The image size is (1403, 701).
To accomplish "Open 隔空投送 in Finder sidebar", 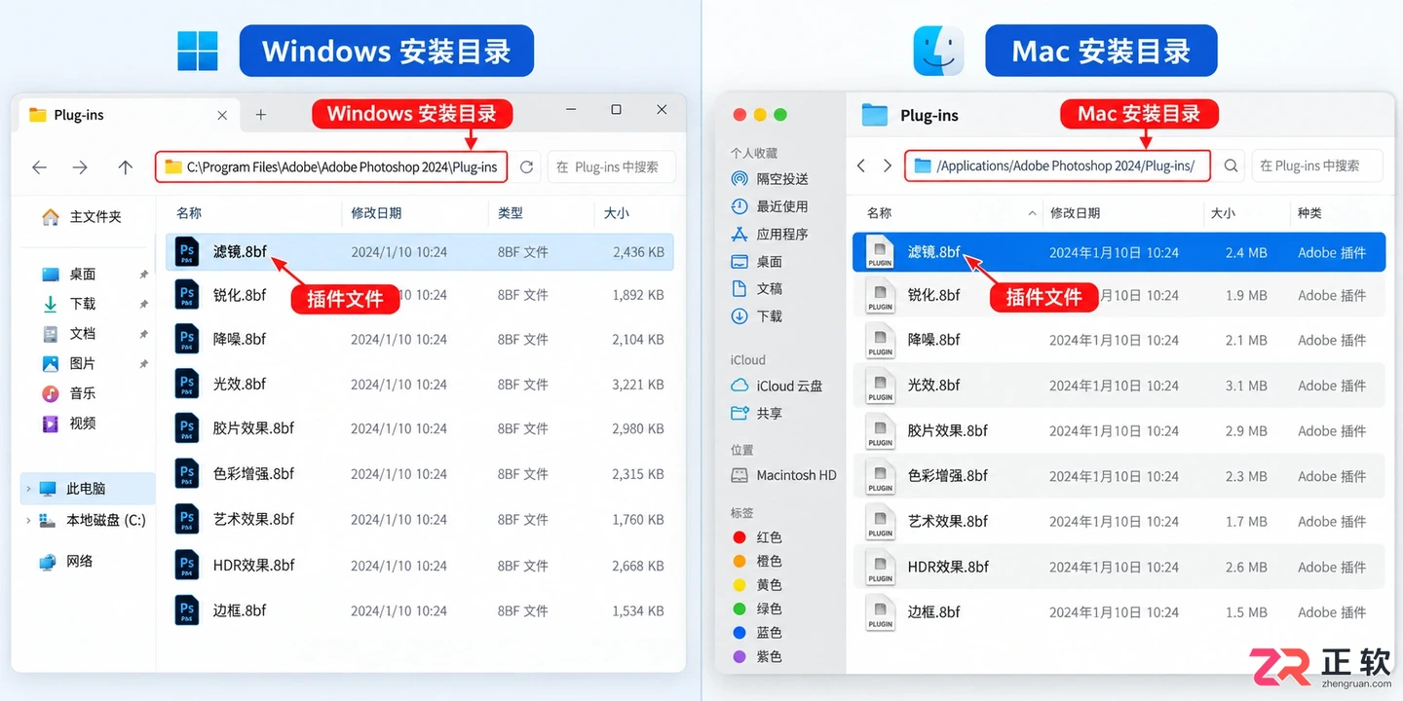I will 770,179.
